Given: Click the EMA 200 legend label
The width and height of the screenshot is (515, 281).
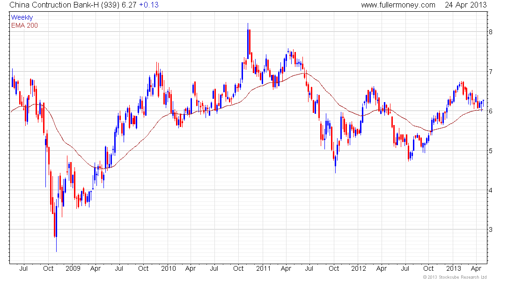Looking at the screenshot, I should (x=24, y=25).
